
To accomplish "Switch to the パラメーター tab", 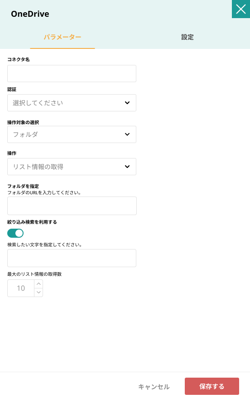I will [x=62, y=37].
